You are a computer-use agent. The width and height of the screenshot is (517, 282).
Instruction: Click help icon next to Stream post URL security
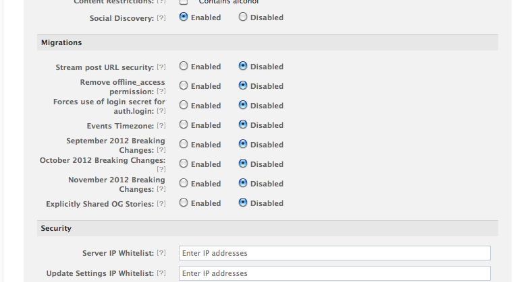pos(161,67)
